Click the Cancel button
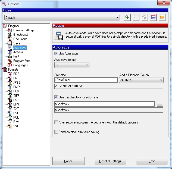This screenshot has height=169, width=172. 68,161
